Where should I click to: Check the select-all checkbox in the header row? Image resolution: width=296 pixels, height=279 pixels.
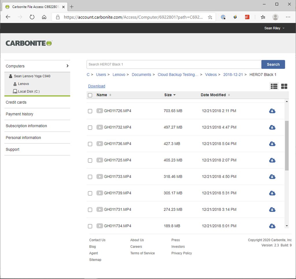(x=90, y=95)
